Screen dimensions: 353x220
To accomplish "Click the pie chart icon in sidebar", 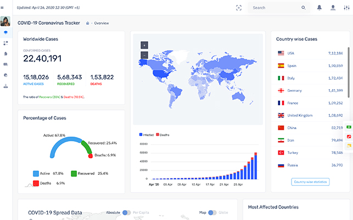I will click(x=5, y=75).
